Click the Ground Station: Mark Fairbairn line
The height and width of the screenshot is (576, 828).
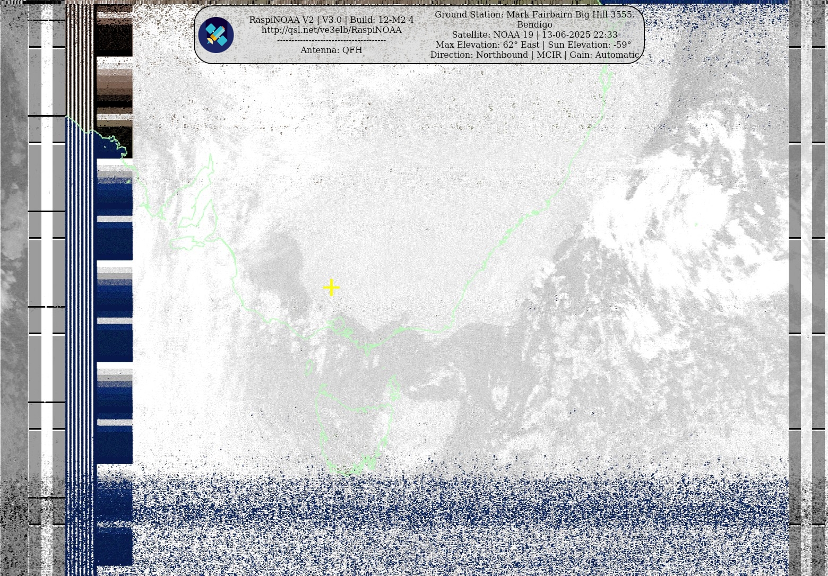click(534, 14)
